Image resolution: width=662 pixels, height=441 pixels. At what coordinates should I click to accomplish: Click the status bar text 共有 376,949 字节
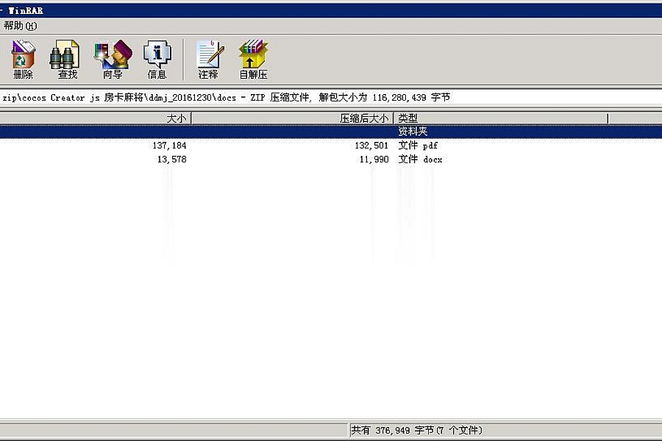(393, 430)
